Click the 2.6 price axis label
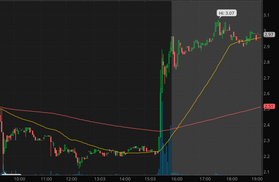Image resolution: width=279 pixels, height=182 pixels. [267, 94]
